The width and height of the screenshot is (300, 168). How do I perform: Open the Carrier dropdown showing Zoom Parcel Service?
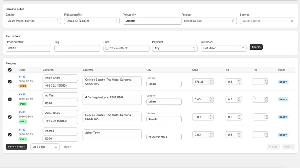33,21
